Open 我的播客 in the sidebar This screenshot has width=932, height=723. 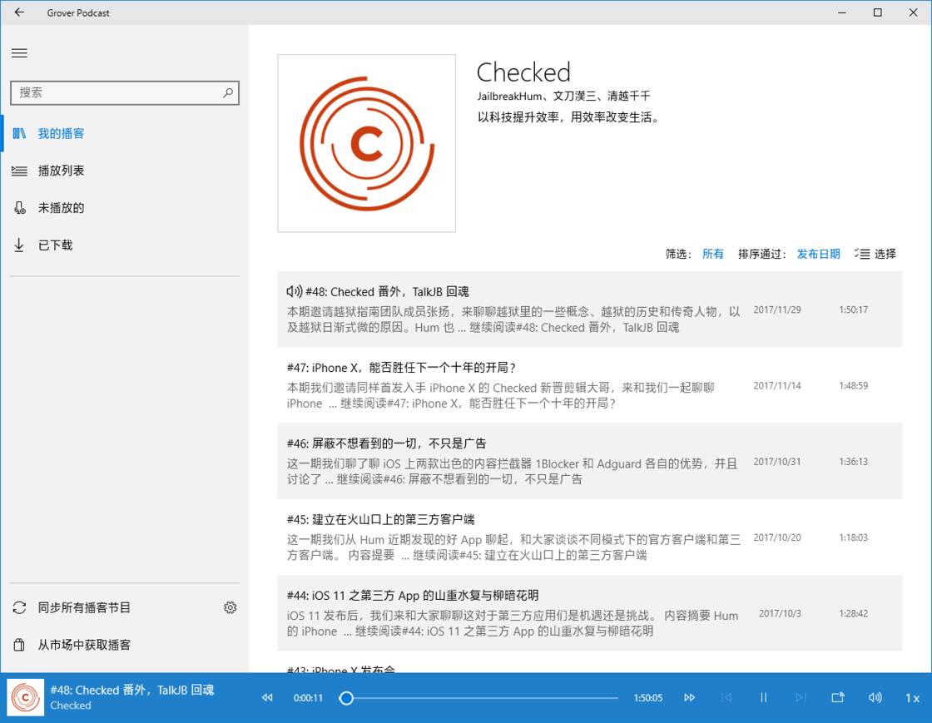point(124,134)
